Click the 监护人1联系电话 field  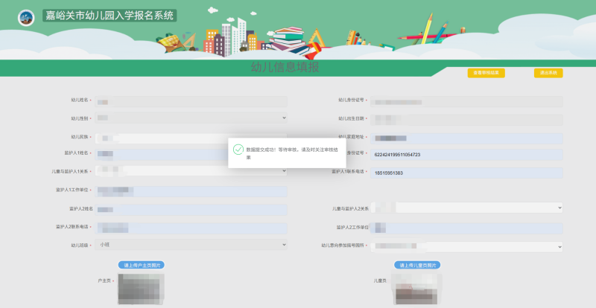[x=466, y=173]
